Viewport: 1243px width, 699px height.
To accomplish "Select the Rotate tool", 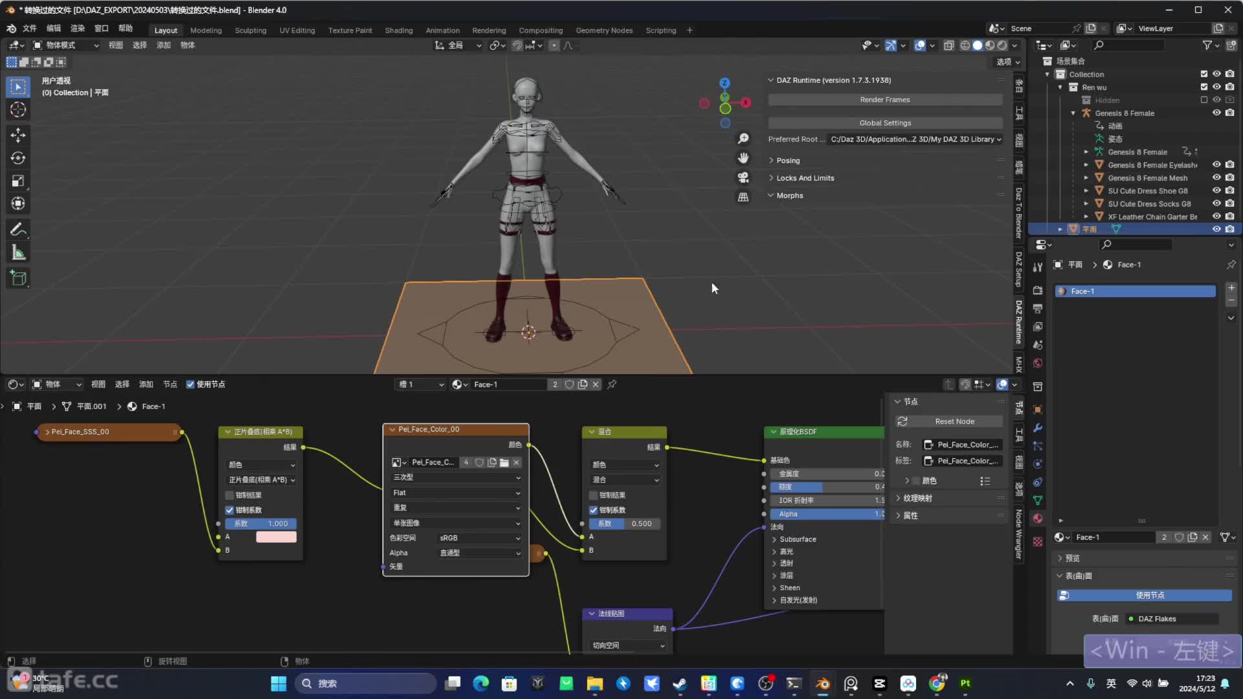I will click(18, 158).
